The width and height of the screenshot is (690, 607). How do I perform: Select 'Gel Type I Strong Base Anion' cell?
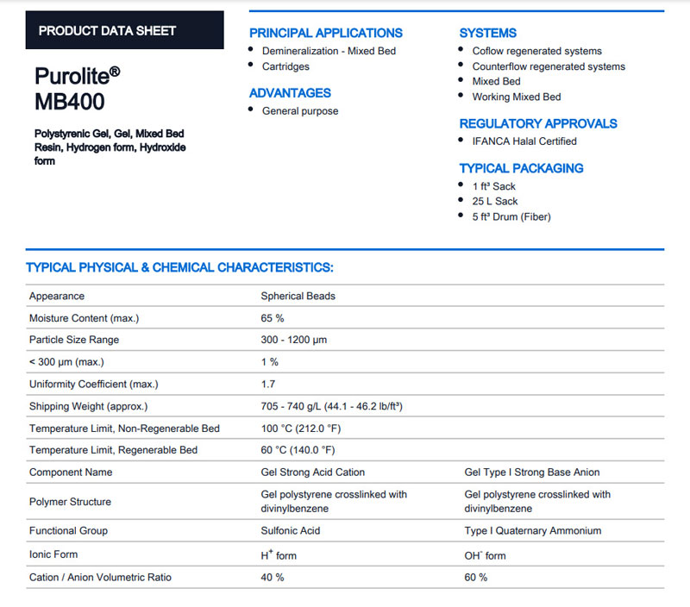coord(532,472)
